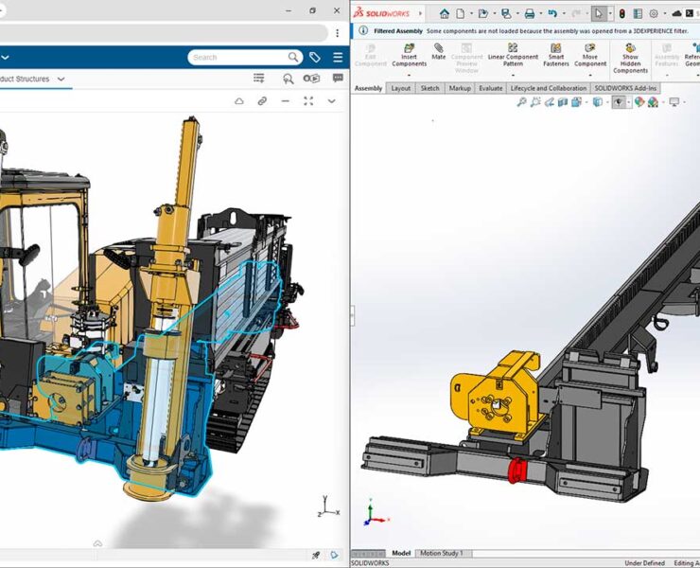Open the Save dropdown arrow
The width and height of the screenshot is (700, 568).
(517, 14)
